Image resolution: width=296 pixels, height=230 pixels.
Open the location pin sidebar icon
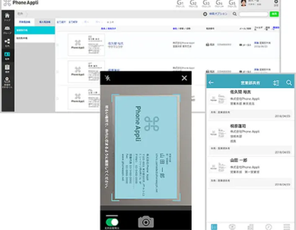click(x=7, y=80)
